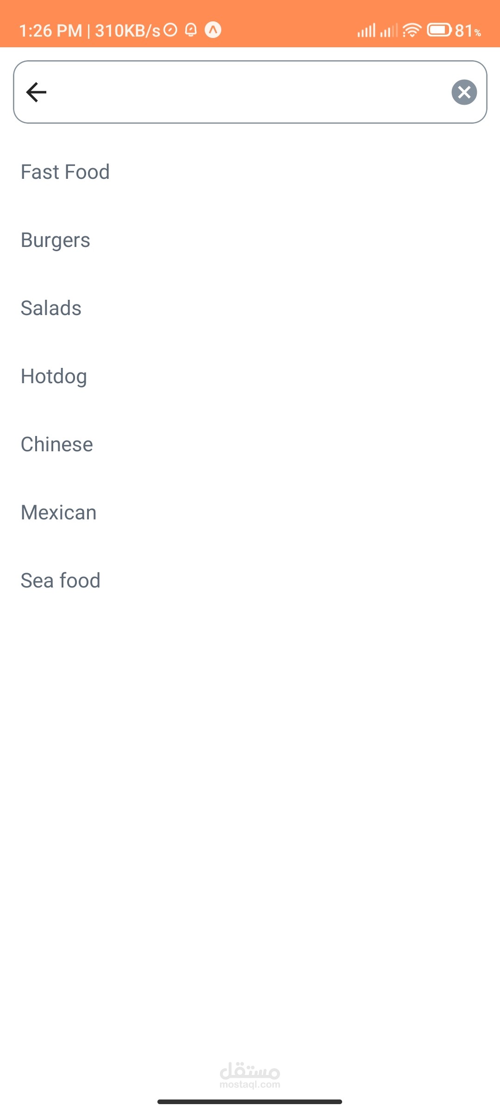Image resolution: width=500 pixels, height=1112 pixels.
Task: Clear the search field with X button
Action: click(464, 92)
